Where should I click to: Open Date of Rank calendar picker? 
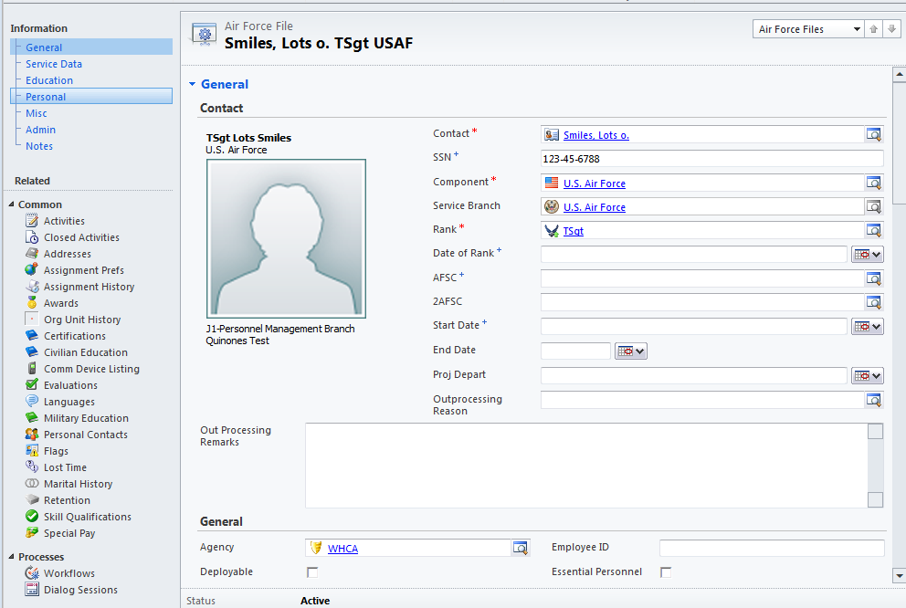click(868, 254)
